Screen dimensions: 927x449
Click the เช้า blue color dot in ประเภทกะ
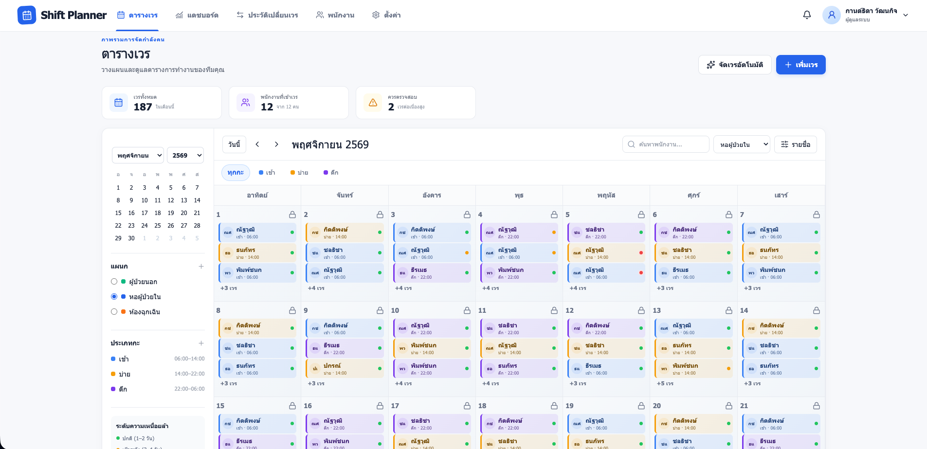pos(113,359)
